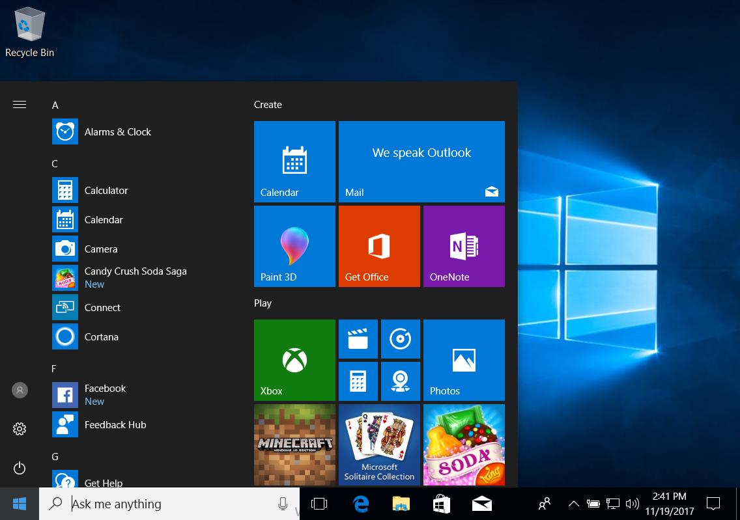Click the letter C section header
The height and width of the screenshot is (520, 740).
coord(55,164)
